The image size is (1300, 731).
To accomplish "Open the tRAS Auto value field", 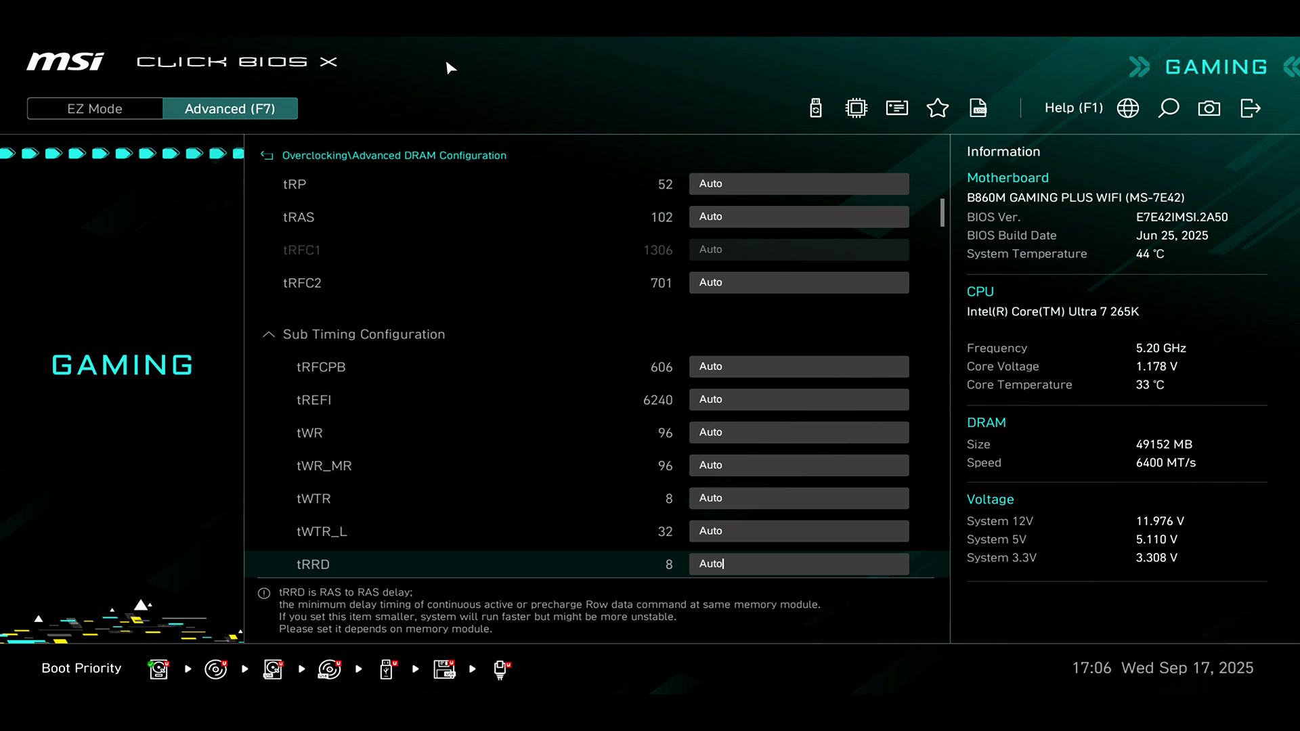I will tap(798, 217).
